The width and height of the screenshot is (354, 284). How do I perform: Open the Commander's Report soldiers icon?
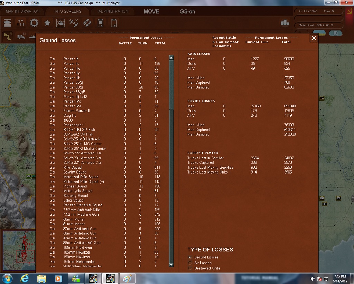[20, 23]
